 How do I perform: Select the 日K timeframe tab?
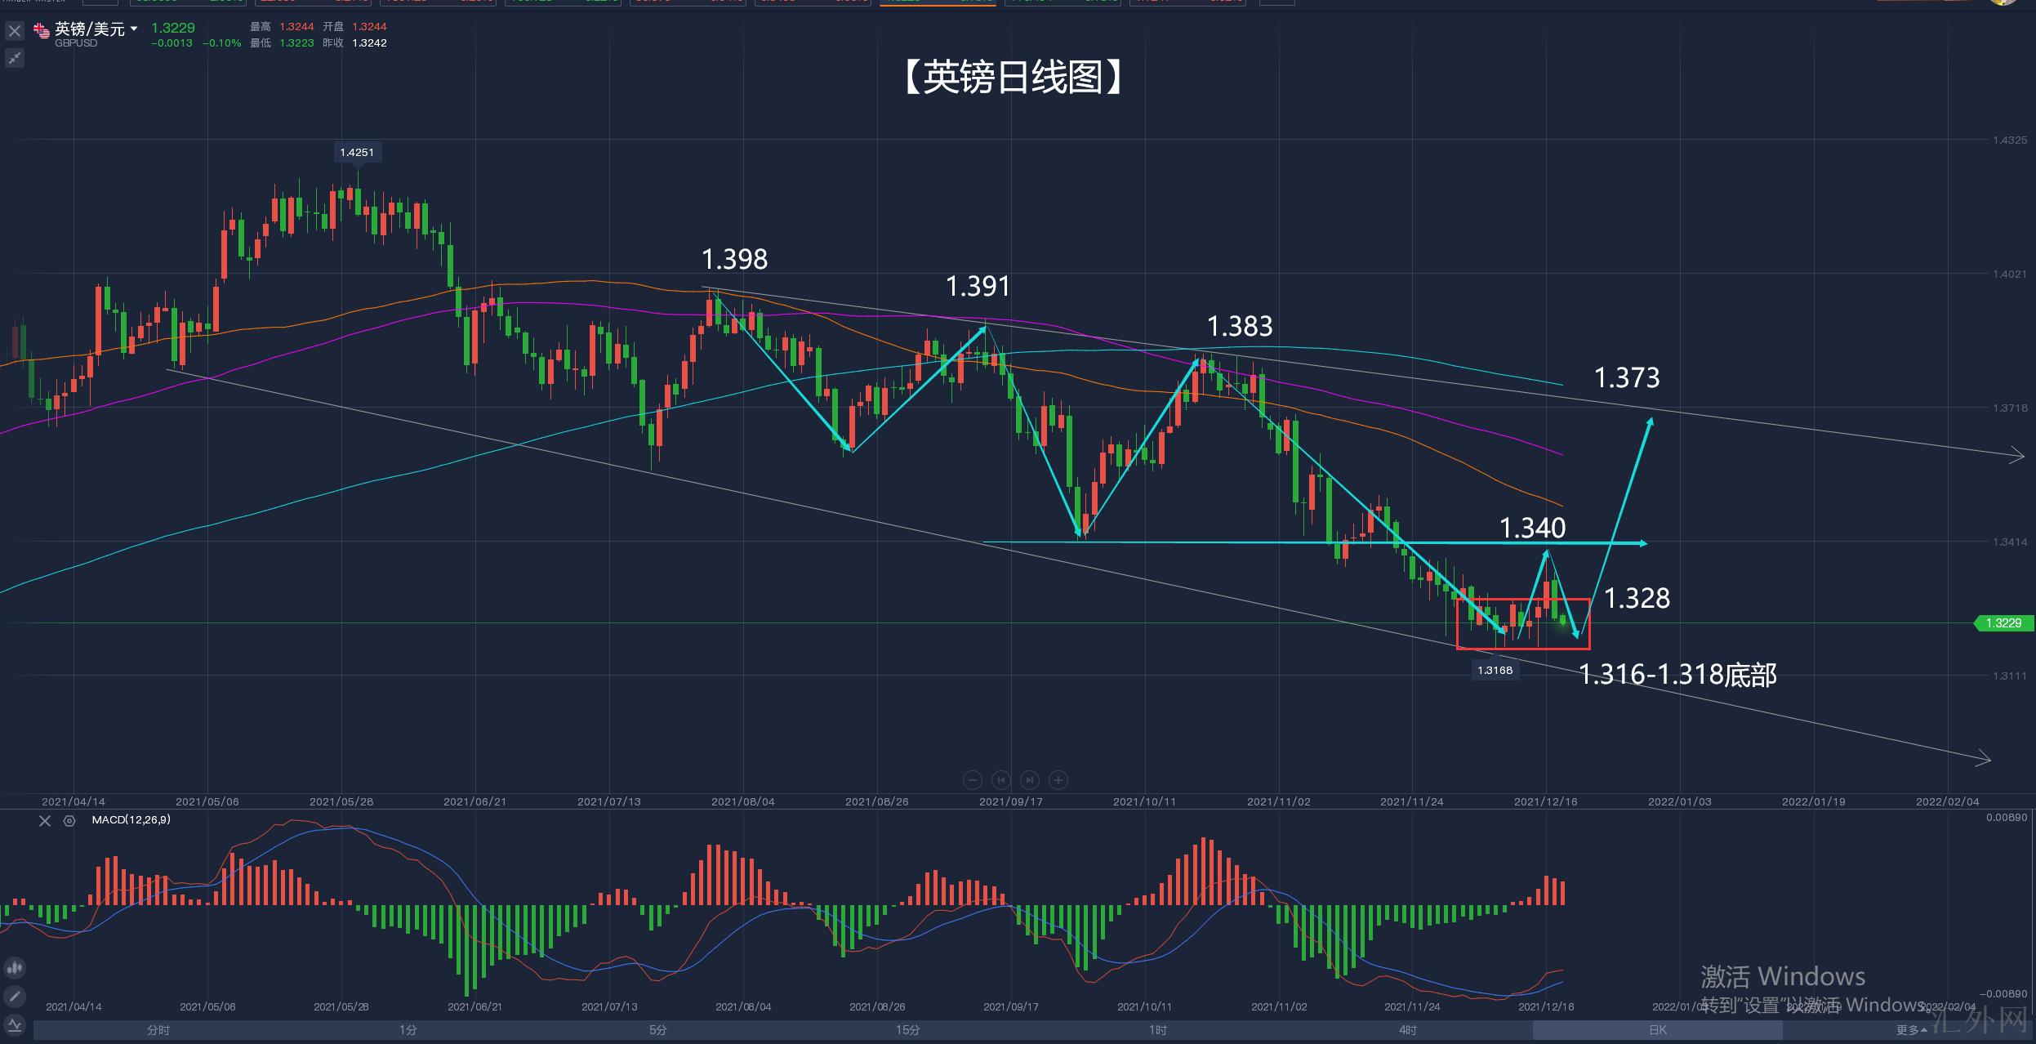point(1658,1030)
